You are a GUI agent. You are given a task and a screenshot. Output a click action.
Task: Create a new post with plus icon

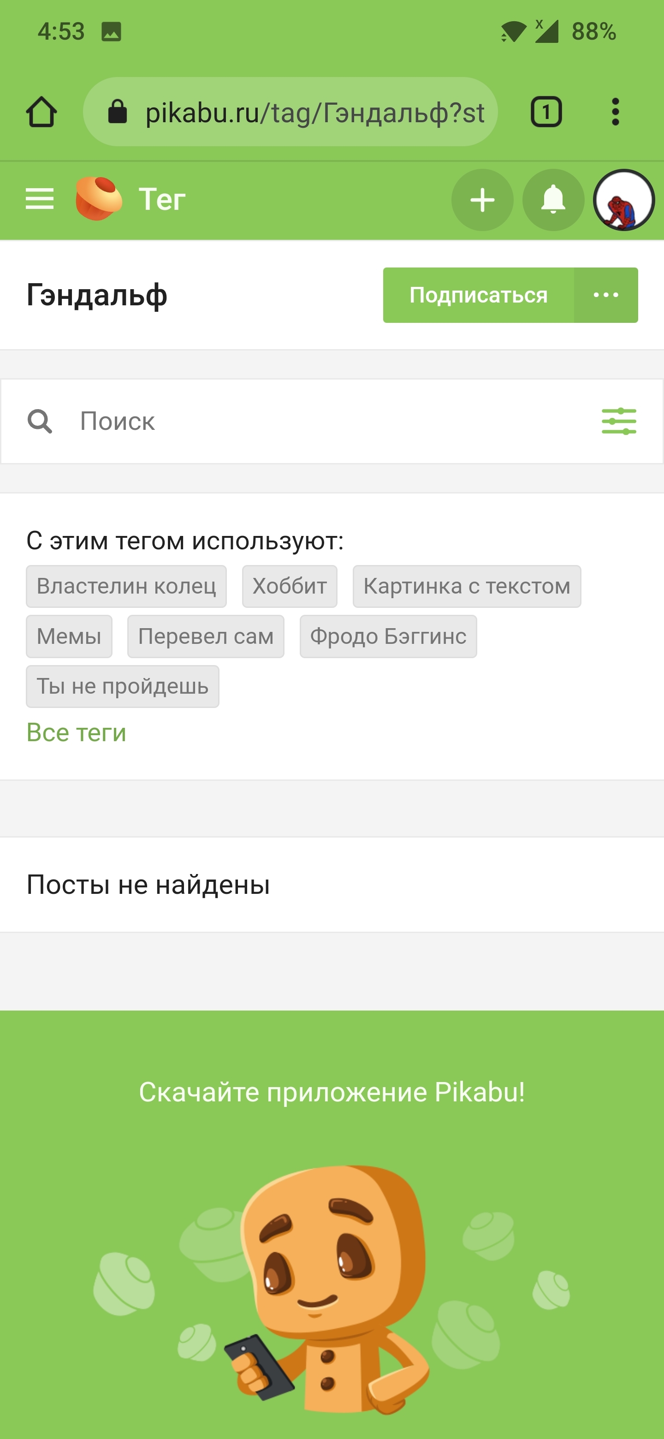tap(482, 200)
